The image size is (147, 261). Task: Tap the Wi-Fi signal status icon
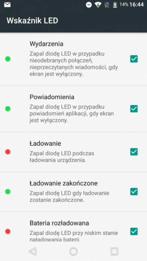[x=98, y=5]
